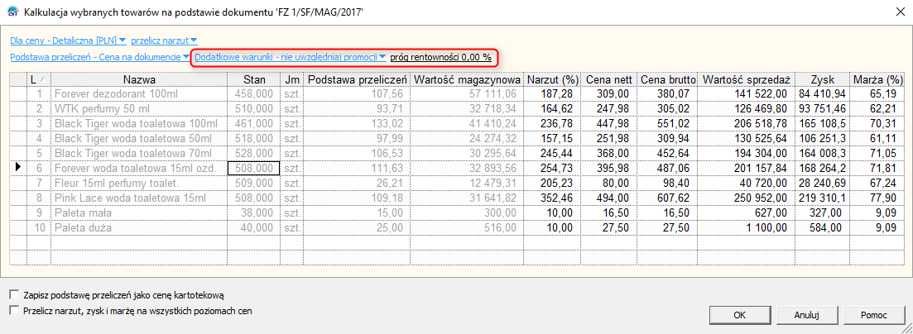913x334 pixels.
Task: Click the 'Jm' column header
Action: pos(291,79)
